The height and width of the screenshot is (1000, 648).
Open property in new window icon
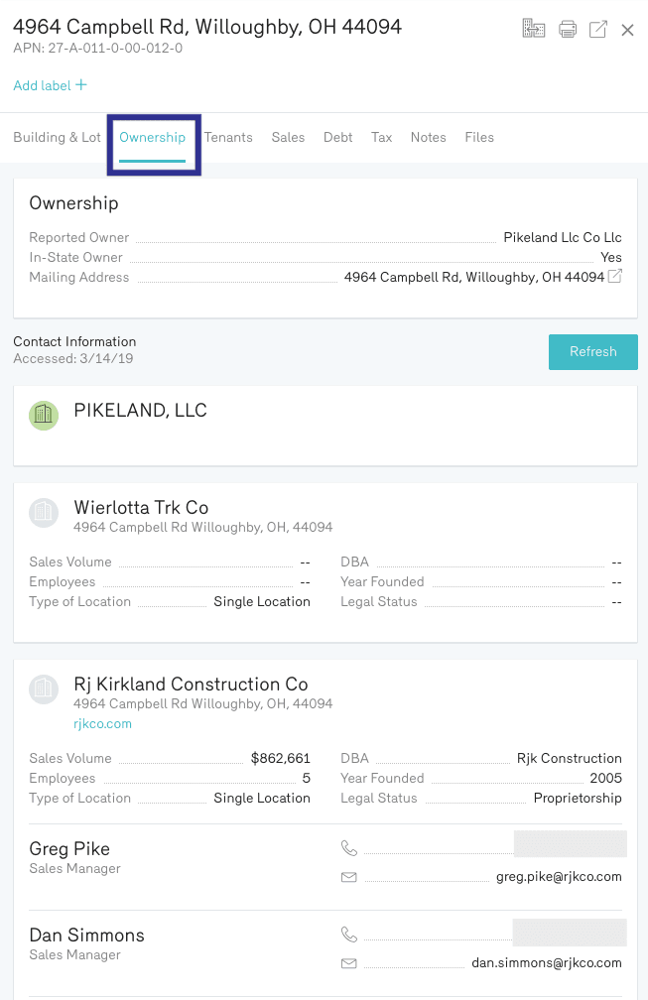click(x=598, y=29)
